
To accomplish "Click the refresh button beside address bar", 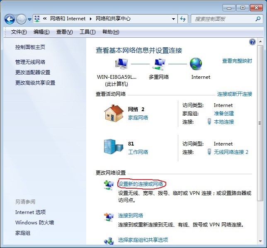I will pyautogui.click(x=183, y=19).
